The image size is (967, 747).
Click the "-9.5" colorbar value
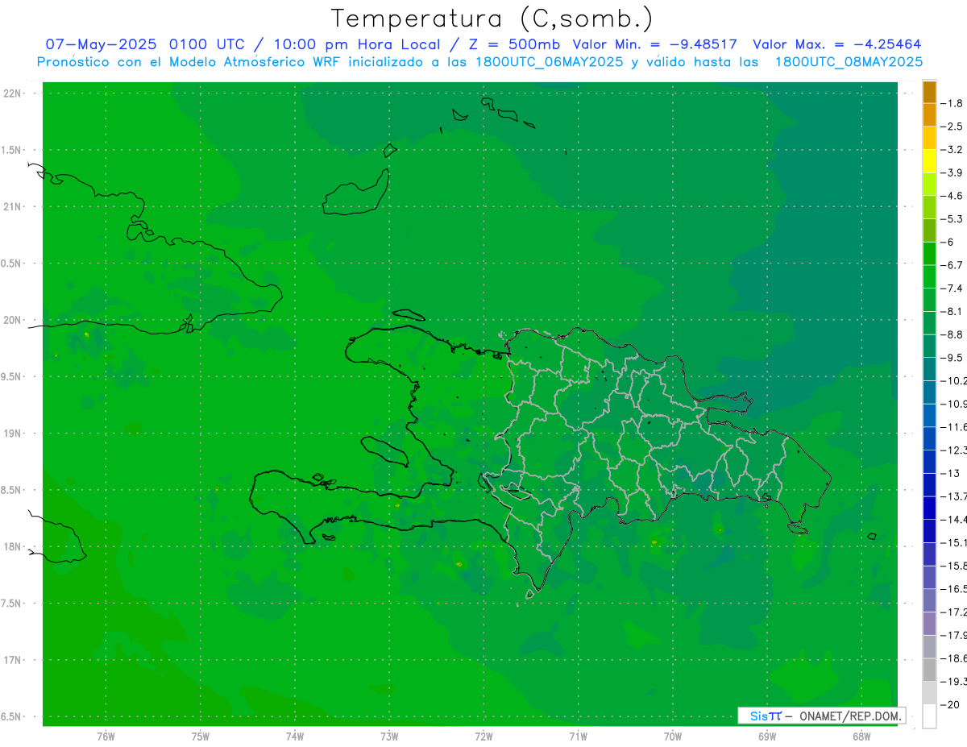pyautogui.click(x=952, y=358)
